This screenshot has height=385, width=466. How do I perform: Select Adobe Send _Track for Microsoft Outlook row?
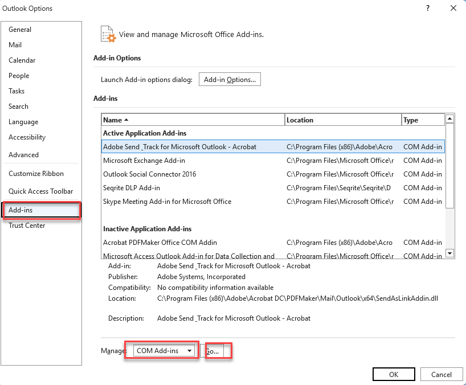click(273, 147)
